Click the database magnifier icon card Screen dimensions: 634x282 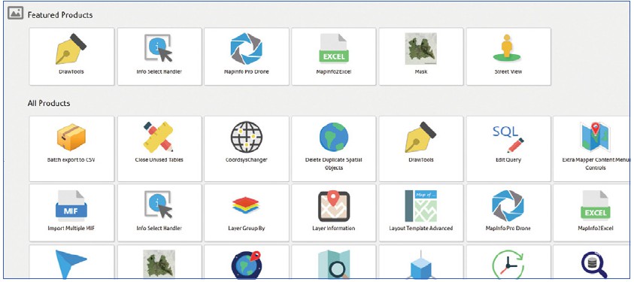[592, 262]
